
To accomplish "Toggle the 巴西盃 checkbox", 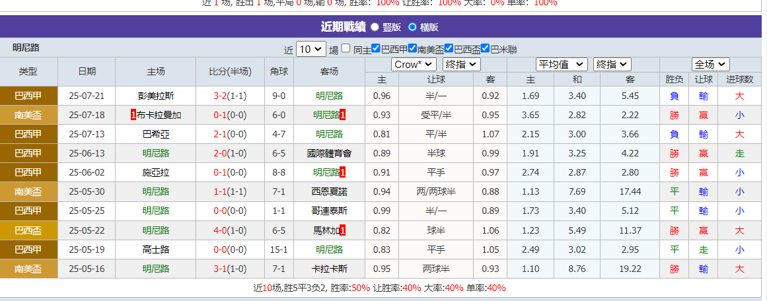I will pyautogui.click(x=449, y=49).
